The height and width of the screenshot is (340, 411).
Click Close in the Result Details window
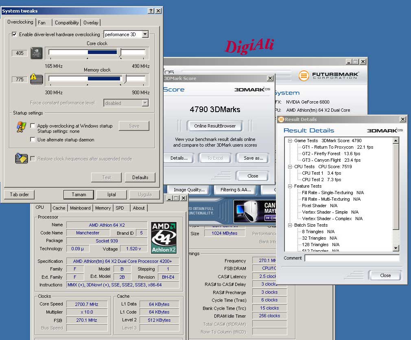coord(385,275)
